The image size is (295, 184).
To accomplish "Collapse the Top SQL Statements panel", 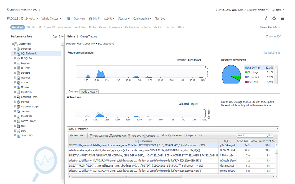I will 277,129.
